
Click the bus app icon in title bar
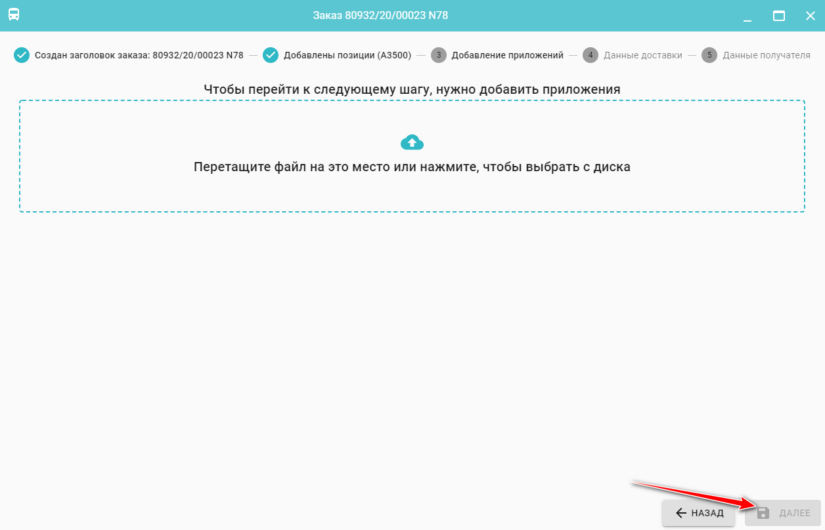point(14,15)
